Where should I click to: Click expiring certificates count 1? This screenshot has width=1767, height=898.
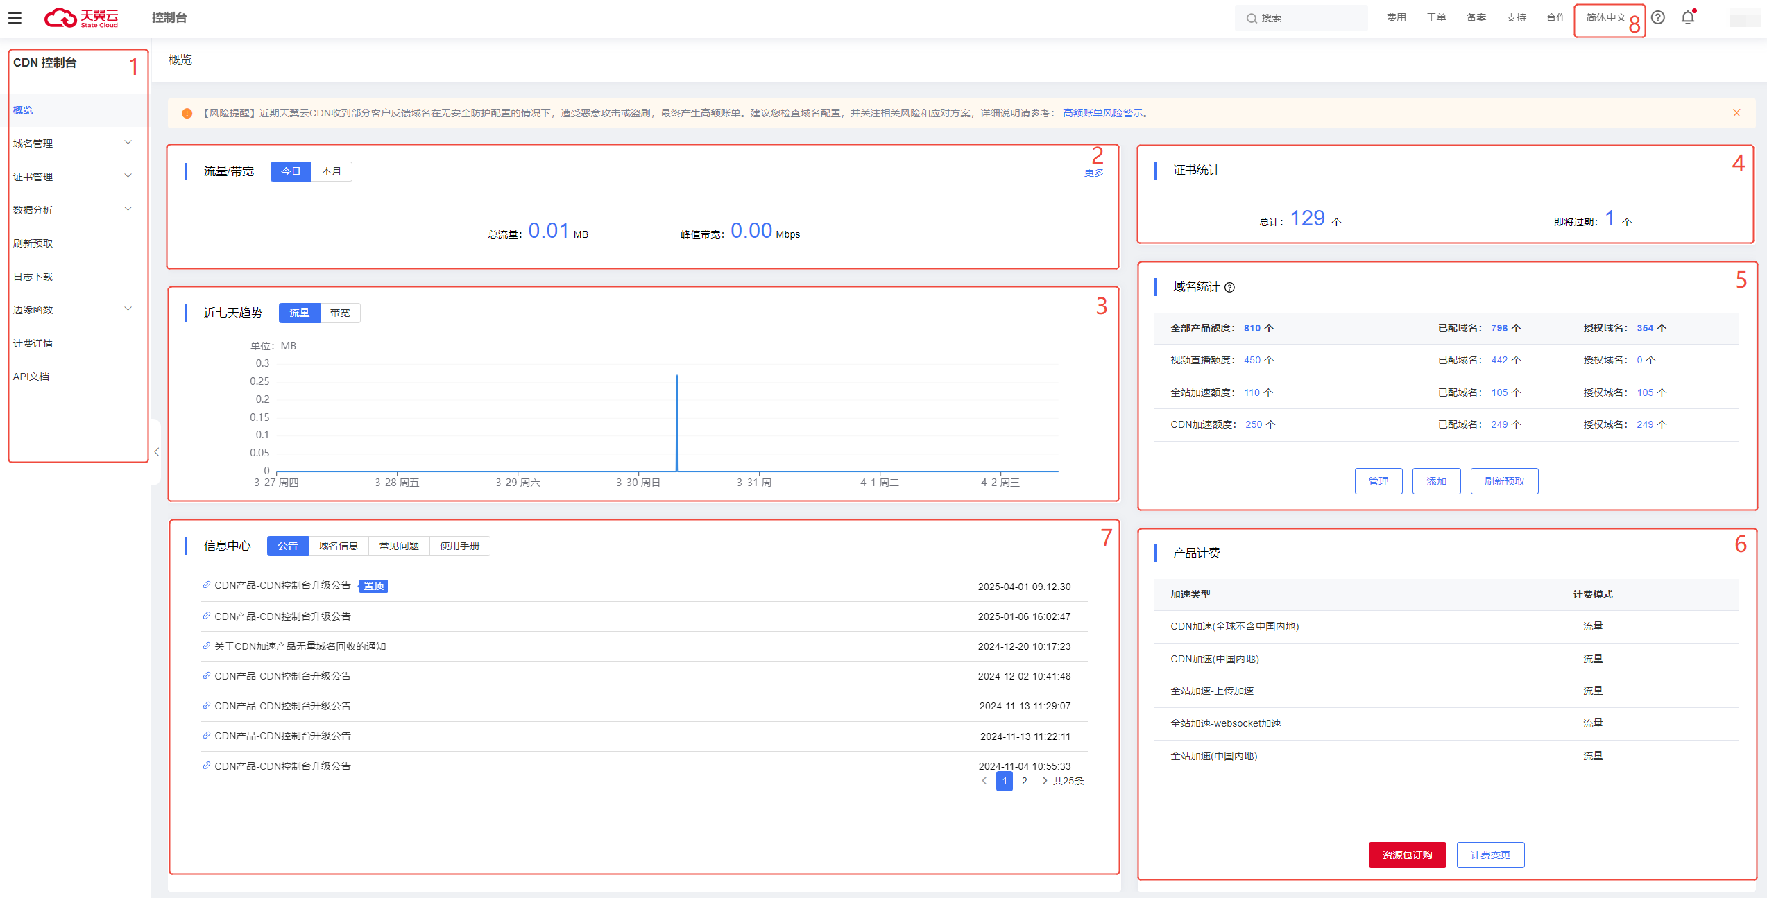point(1610,218)
